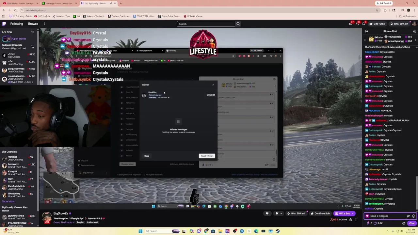This screenshot has height=235, width=418.
Task: Click the Continue Sub button
Action: [320, 213]
